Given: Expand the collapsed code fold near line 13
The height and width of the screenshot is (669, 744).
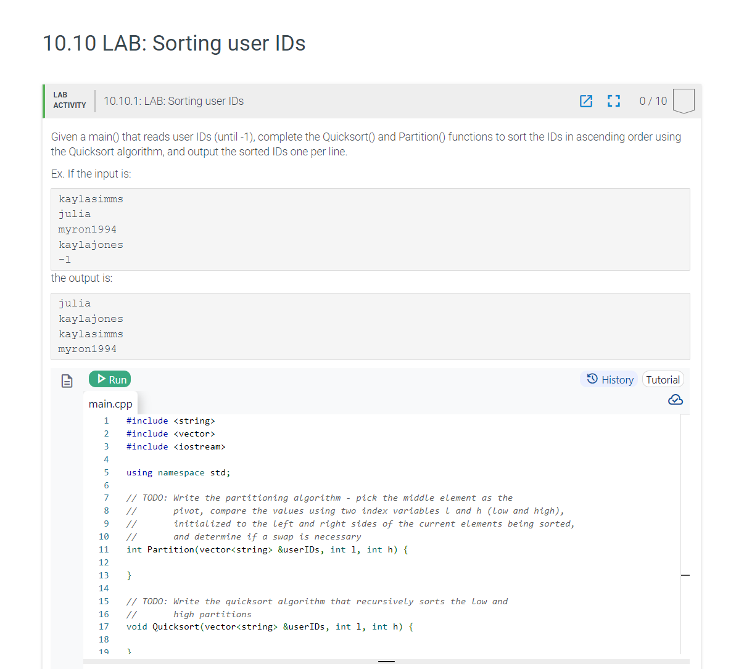Looking at the screenshot, I should tap(685, 575).
